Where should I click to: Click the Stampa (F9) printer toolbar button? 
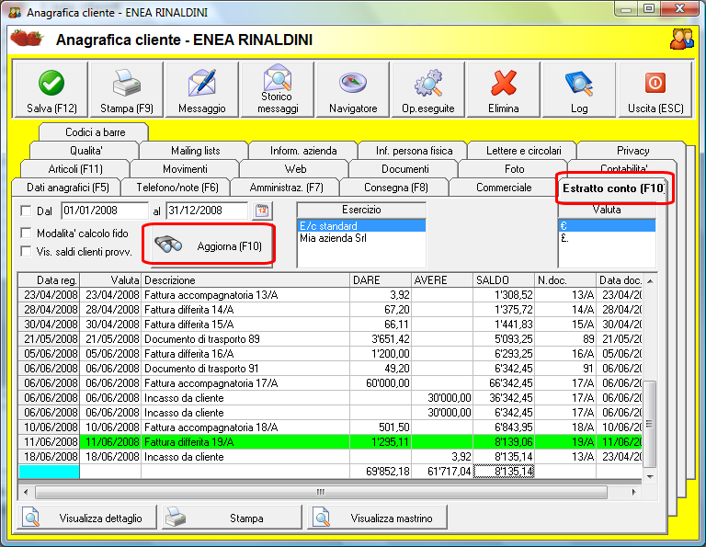[127, 90]
